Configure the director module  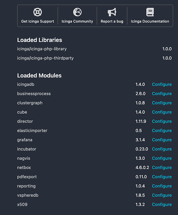(162, 121)
